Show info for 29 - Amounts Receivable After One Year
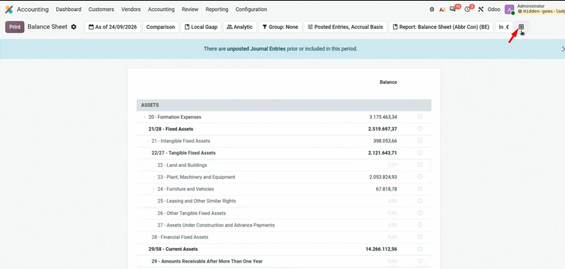 420,261
